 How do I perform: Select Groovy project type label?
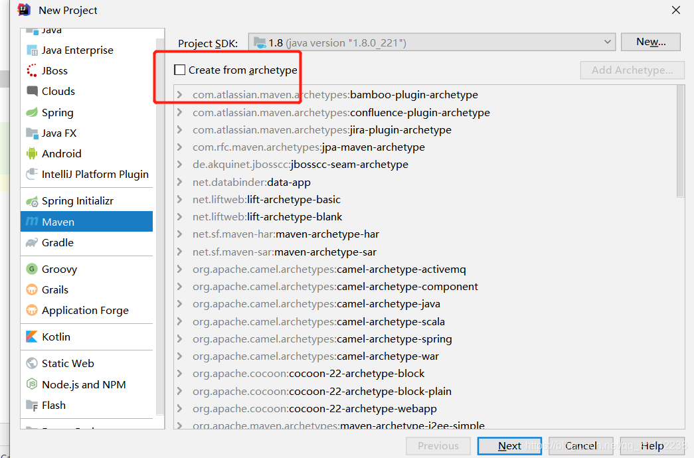click(59, 269)
